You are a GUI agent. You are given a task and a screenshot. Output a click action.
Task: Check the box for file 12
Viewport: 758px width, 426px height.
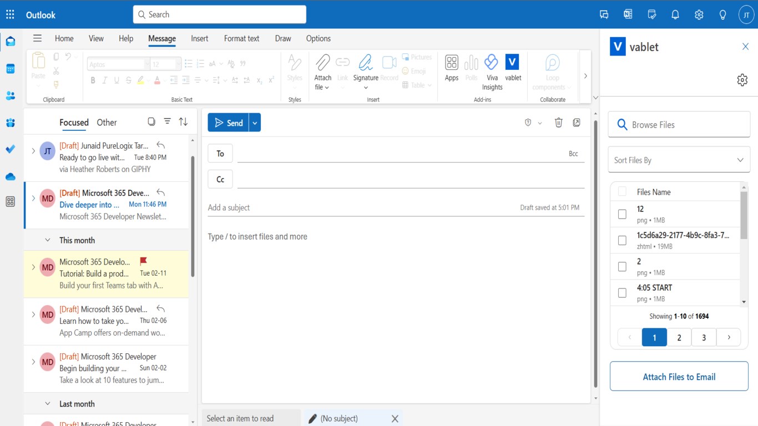(622, 214)
